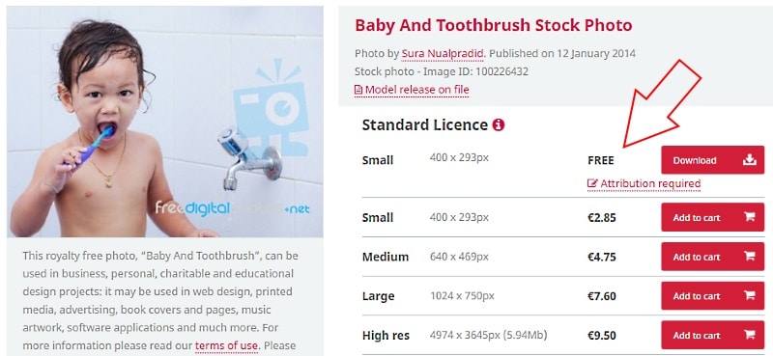Image resolution: width=773 pixels, height=356 pixels.
Task: Open the Model release on file link
Action: [x=417, y=90]
